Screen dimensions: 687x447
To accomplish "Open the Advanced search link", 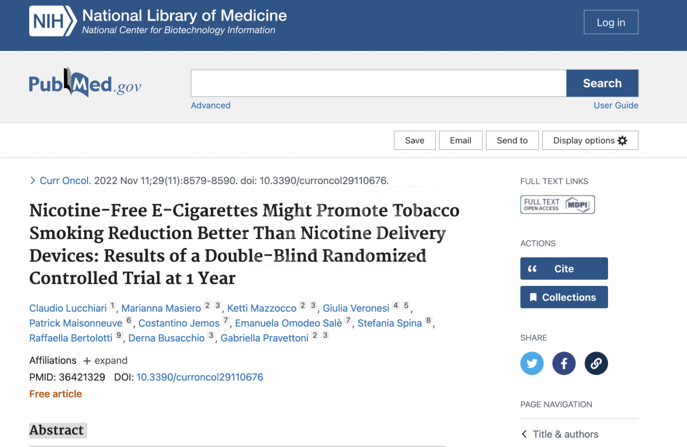I will click(x=211, y=105).
